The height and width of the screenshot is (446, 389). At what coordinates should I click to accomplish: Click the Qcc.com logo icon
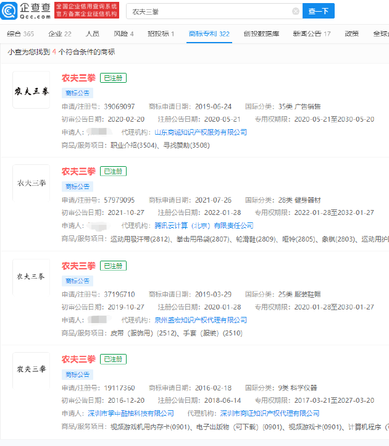coord(9,11)
